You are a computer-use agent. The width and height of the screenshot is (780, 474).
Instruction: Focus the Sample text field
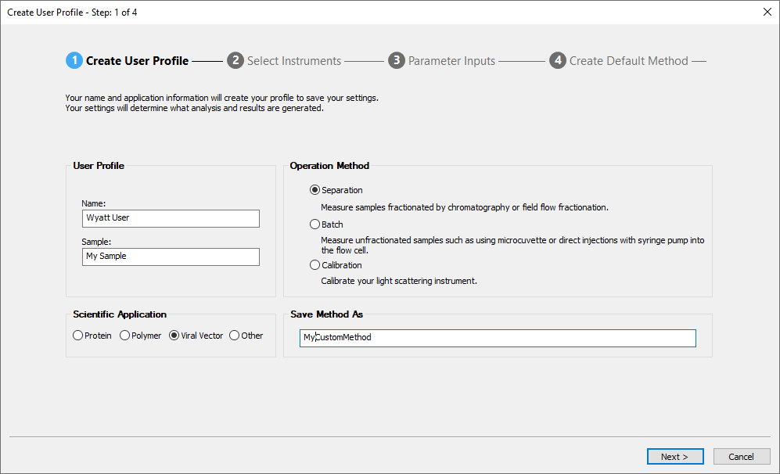(x=171, y=257)
